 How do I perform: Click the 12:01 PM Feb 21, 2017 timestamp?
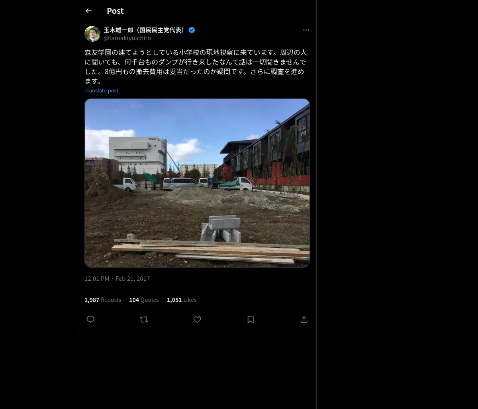117,278
